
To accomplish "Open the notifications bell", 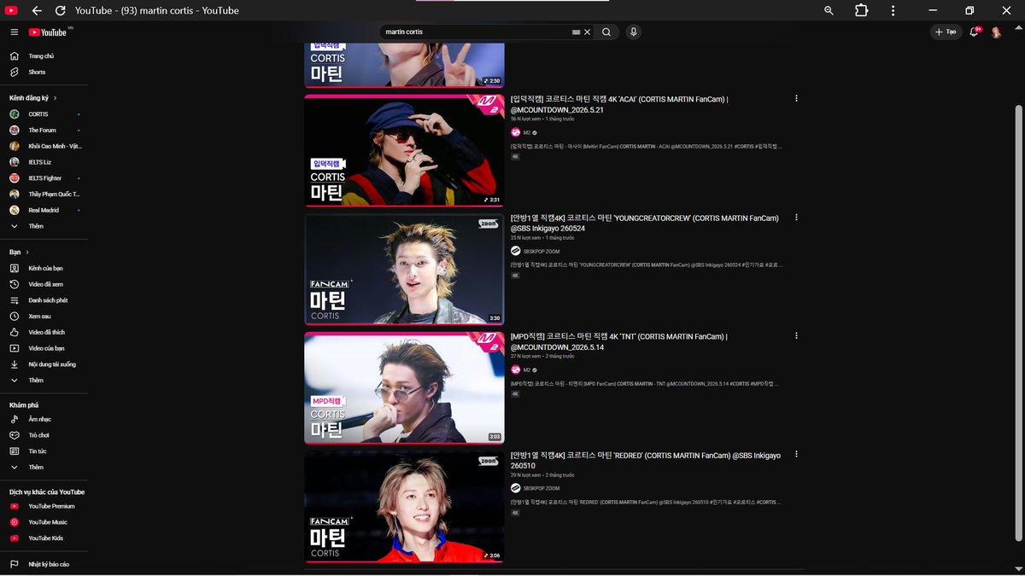I will pyautogui.click(x=974, y=32).
